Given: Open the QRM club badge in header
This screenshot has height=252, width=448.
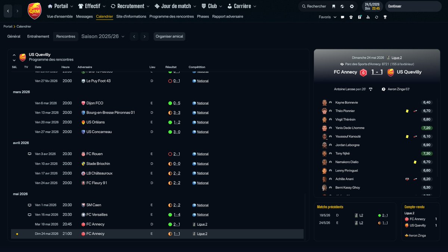Looking at the screenshot, I should click(35, 11).
